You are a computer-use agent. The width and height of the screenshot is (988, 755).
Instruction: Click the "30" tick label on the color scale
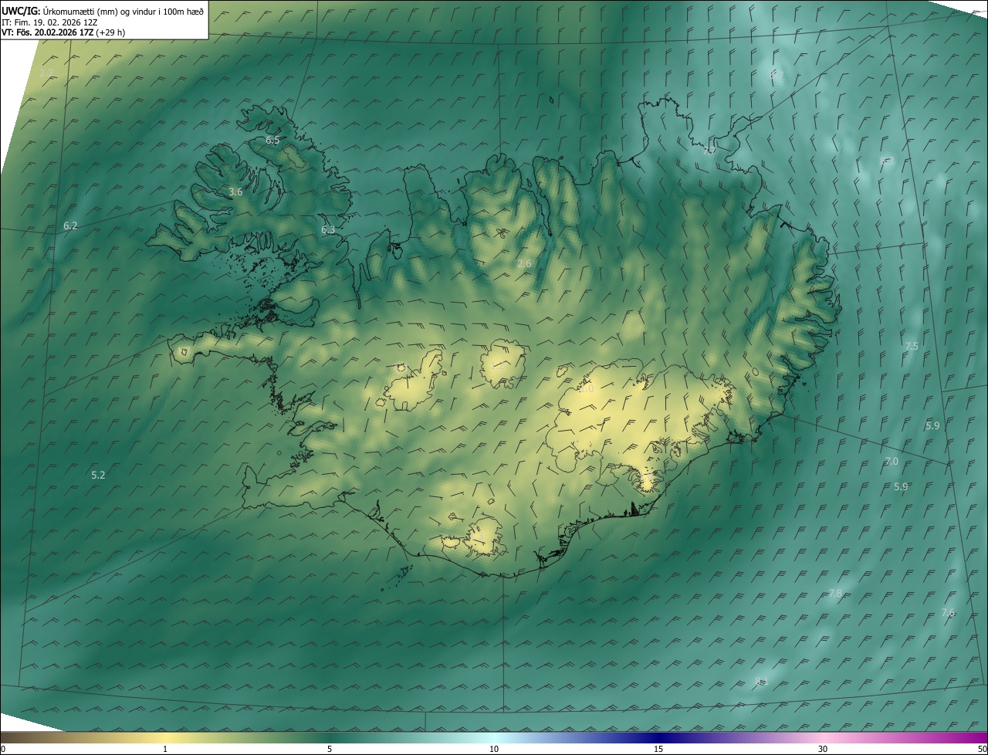click(823, 749)
